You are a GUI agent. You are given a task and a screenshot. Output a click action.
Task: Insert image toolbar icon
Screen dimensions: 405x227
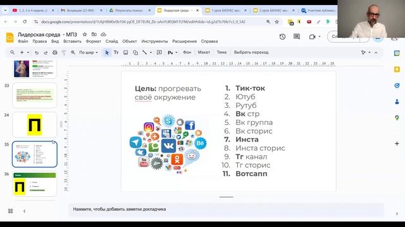(125, 52)
